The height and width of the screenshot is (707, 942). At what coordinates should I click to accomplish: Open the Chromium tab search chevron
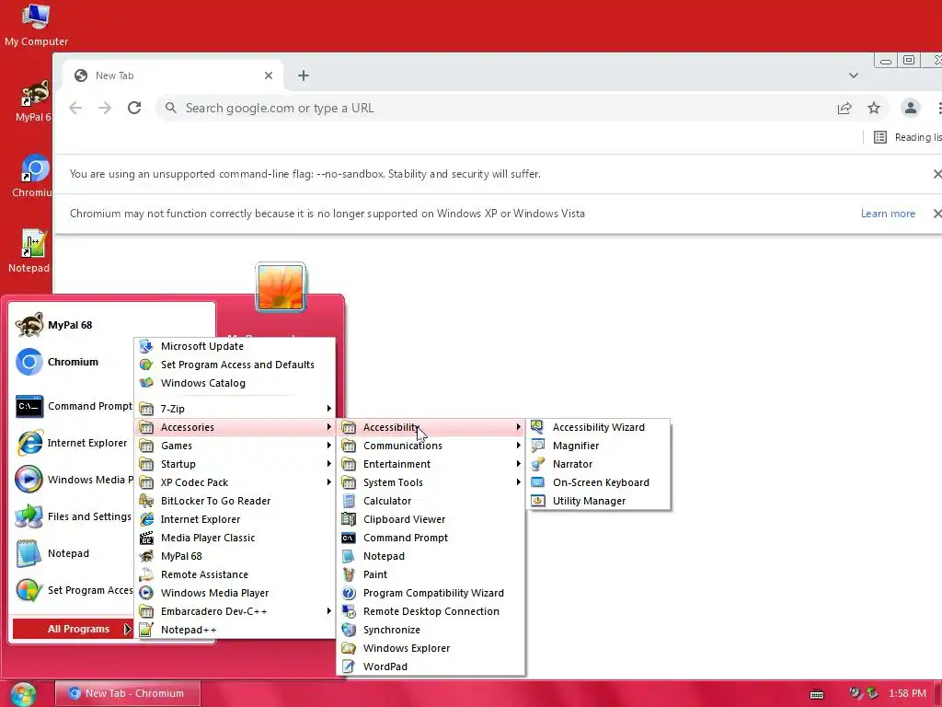tap(853, 75)
